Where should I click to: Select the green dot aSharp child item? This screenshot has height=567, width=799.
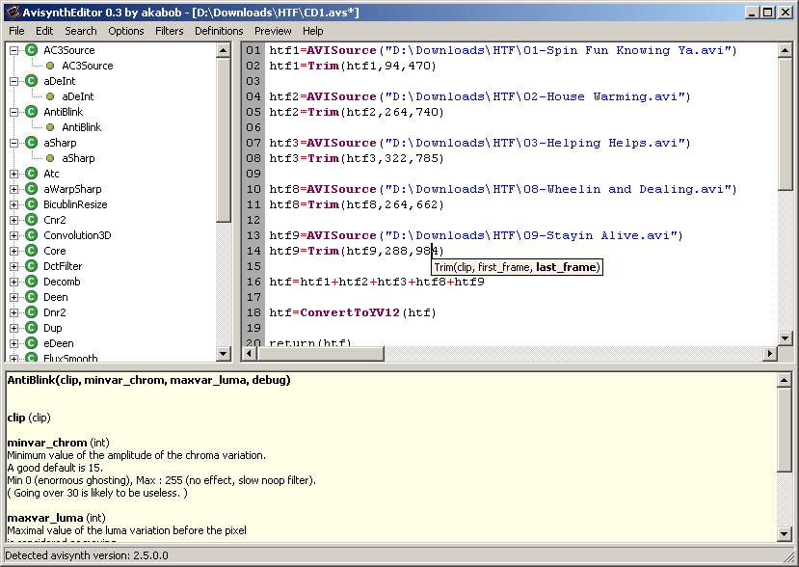50,158
